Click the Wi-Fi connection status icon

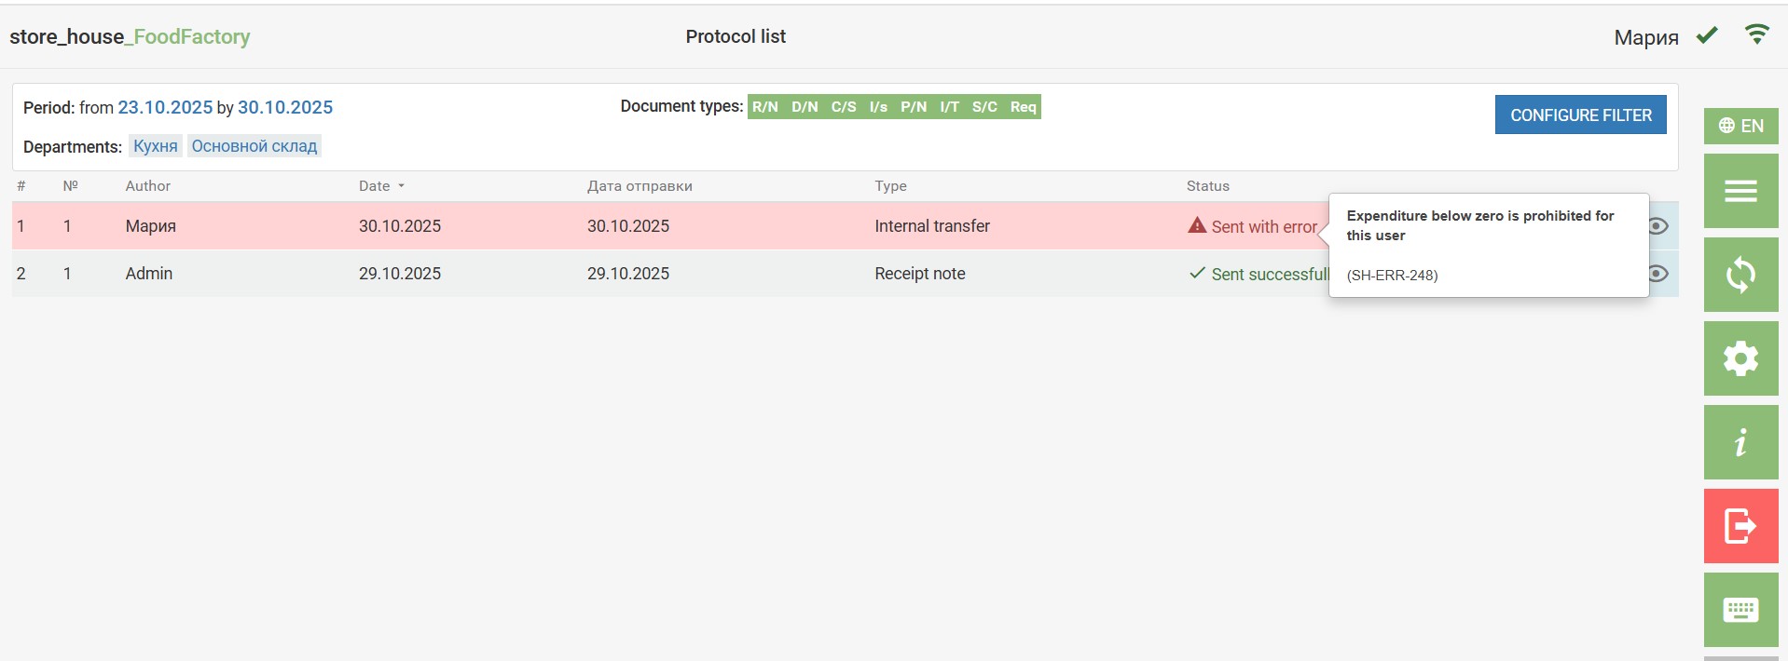(1756, 35)
